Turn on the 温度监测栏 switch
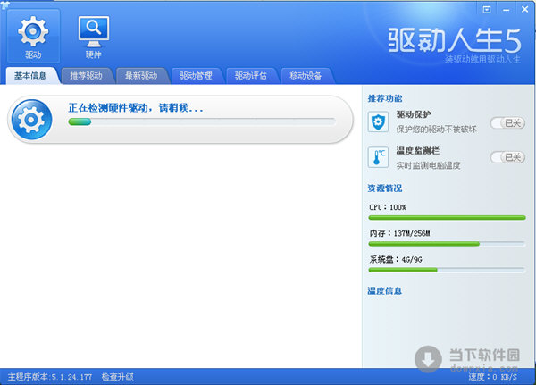Image resolution: width=536 pixels, height=385 pixels. click(507, 157)
